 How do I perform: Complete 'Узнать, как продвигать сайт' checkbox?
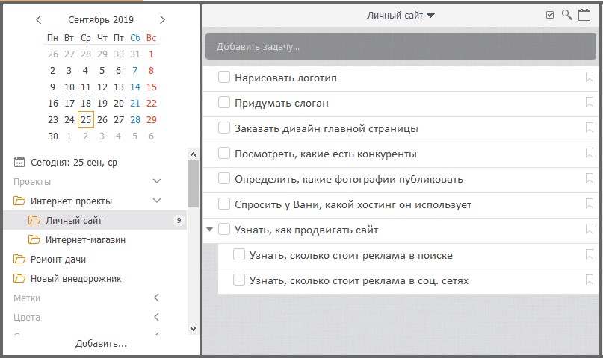(224, 229)
